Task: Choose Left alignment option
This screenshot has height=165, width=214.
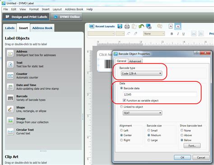Action: click(121, 130)
